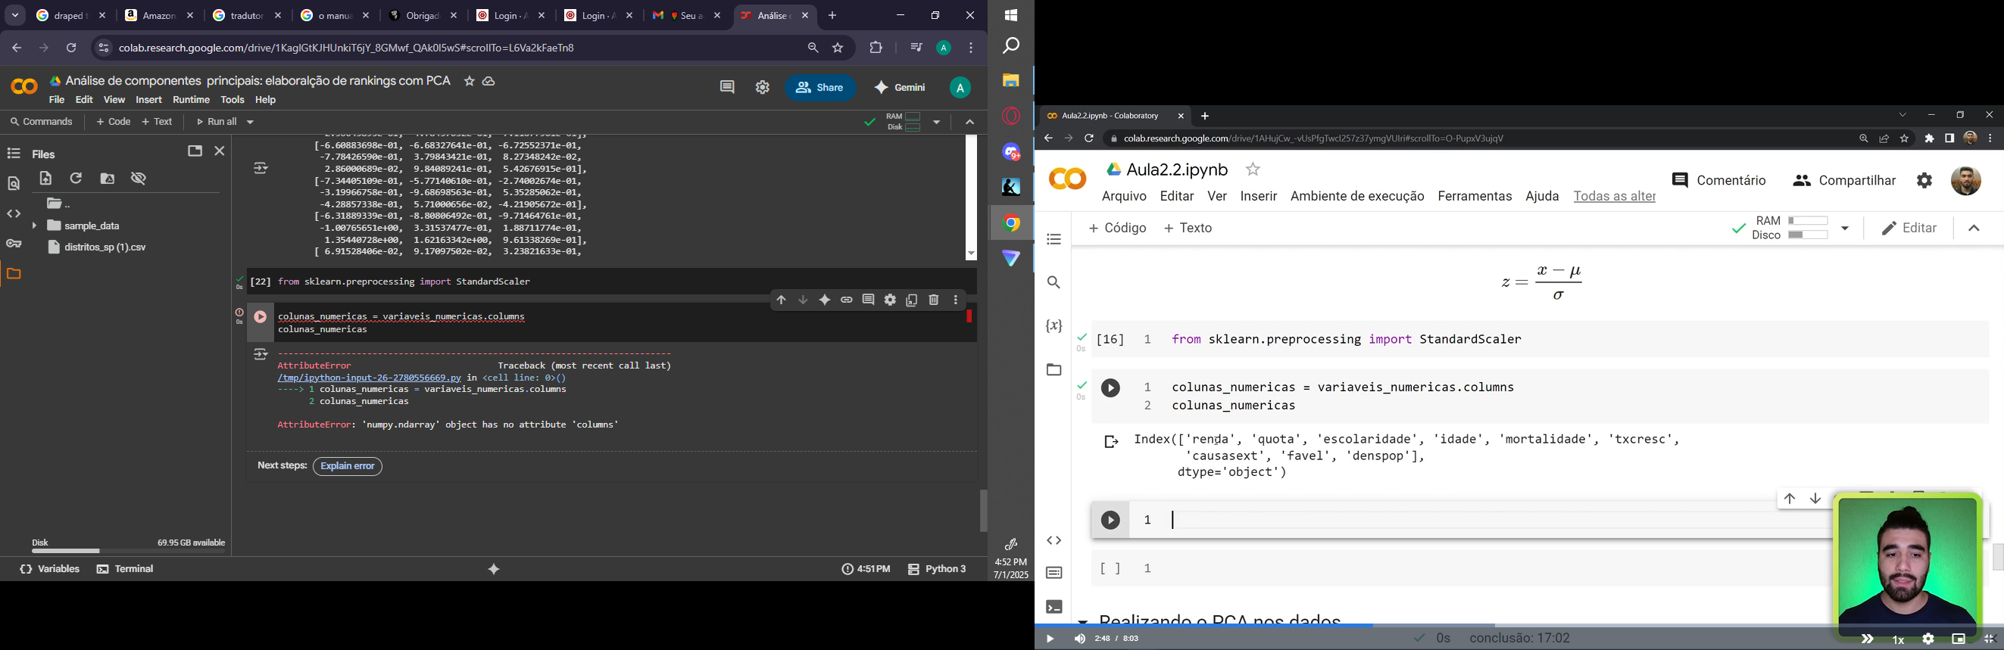This screenshot has width=2004, height=650.
Task: Click the Gemini sparkle in the status bar
Action: pos(494,569)
